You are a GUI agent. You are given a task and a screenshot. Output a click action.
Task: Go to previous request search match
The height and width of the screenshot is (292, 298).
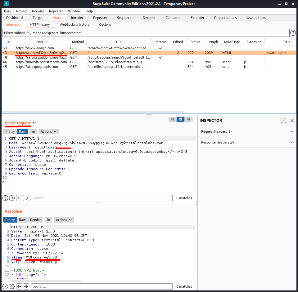coord(19,198)
